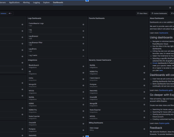
Task: Star the Log Browser Filter dashboard
Action: (83, 44)
